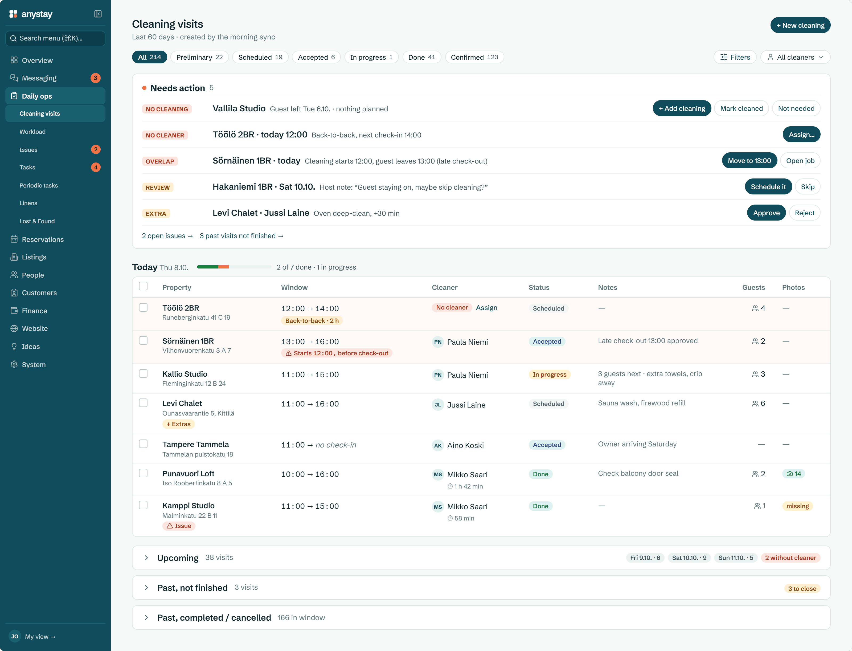This screenshot has height=651, width=852.
Task: Tick the Sörnäinen 1BR row checkbox
Action: click(143, 341)
